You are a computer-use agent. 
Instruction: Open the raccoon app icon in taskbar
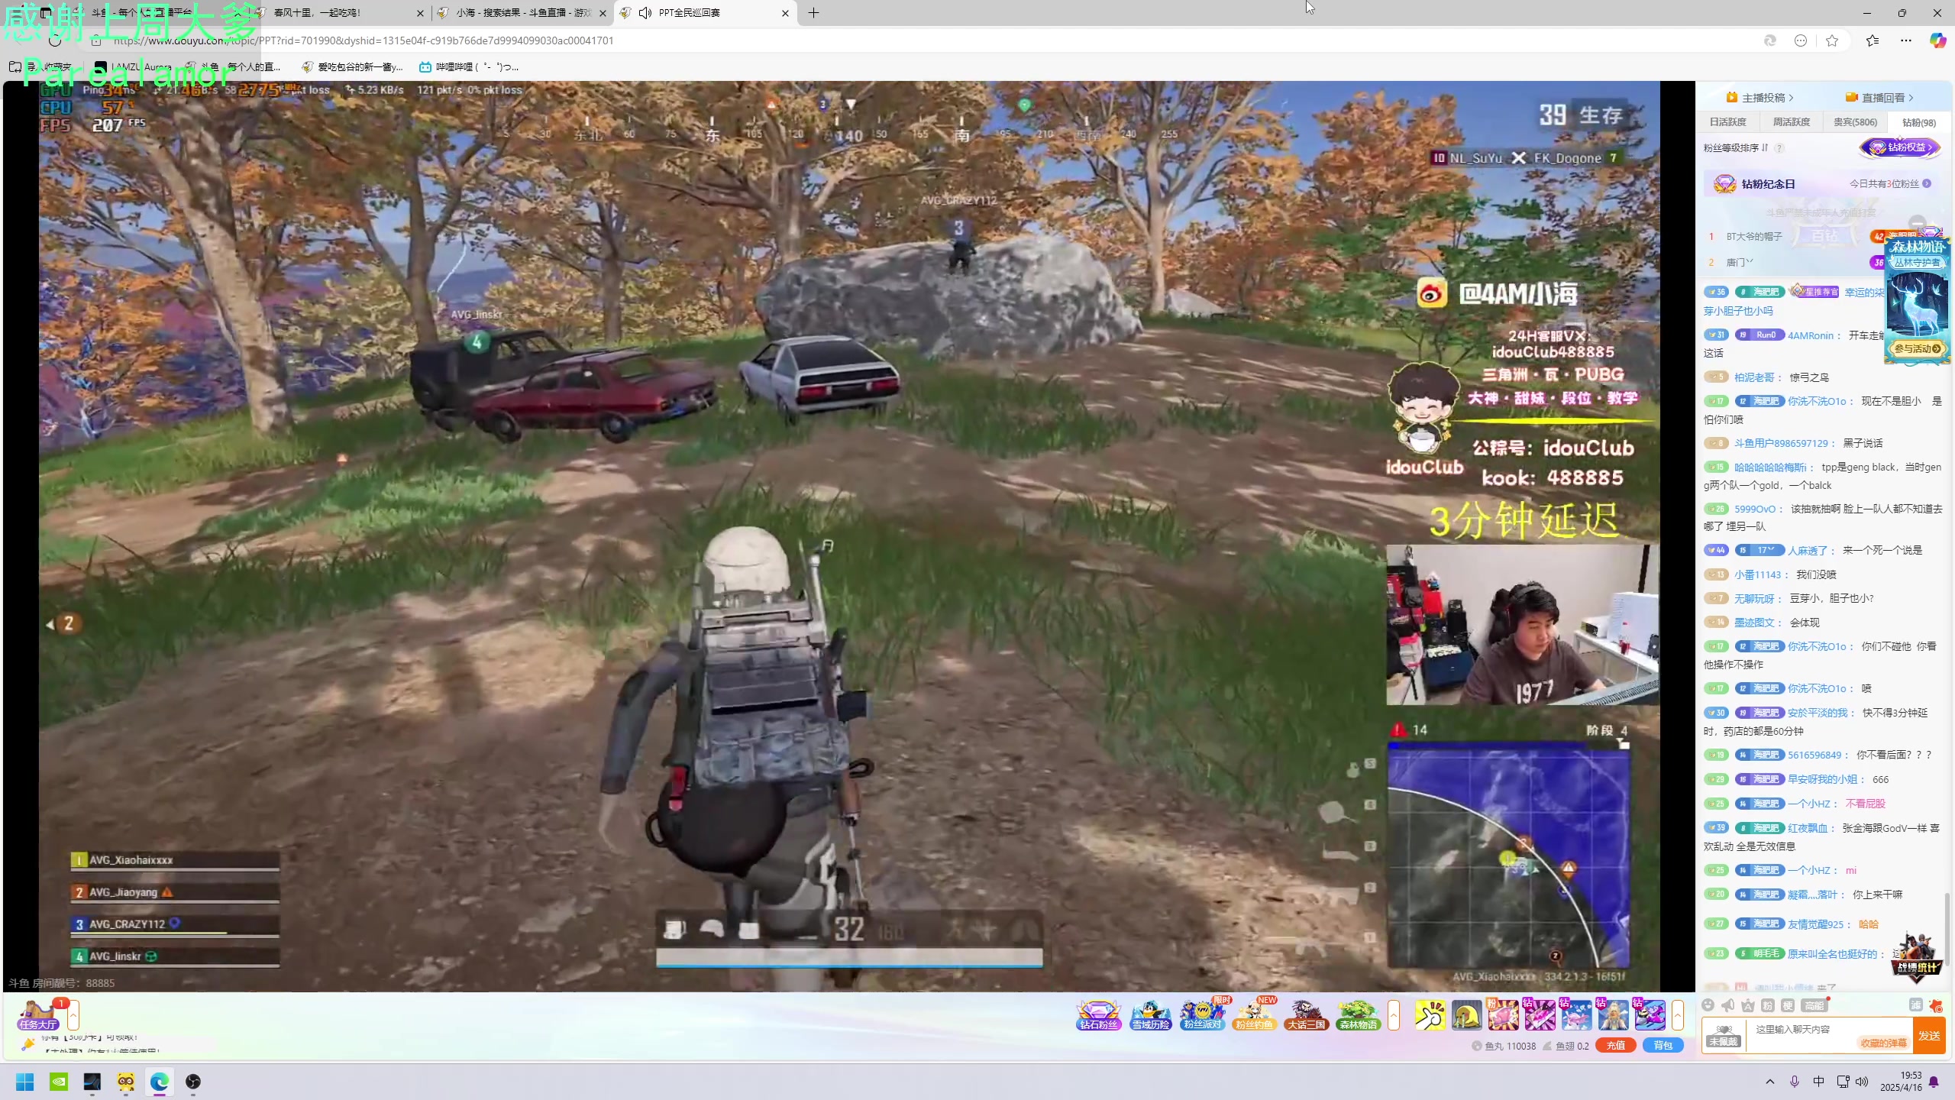(126, 1082)
